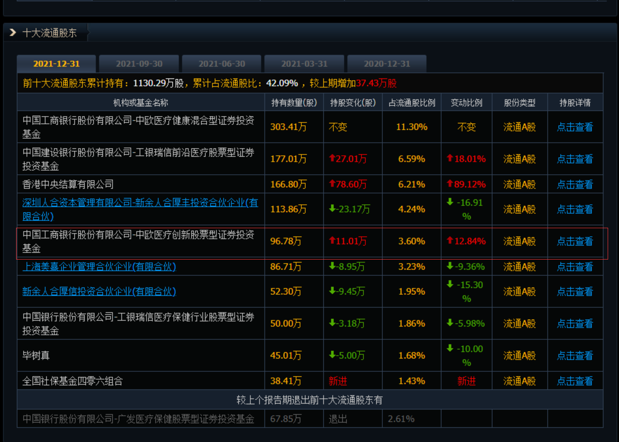Screen dimensions: 619x442
Task: Click 点击查看 for 工银瑞信前沿医疗 row
Action: (x=575, y=159)
